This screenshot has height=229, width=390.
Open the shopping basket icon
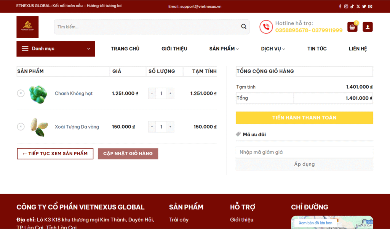pyautogui.click(x=352, y=27)
